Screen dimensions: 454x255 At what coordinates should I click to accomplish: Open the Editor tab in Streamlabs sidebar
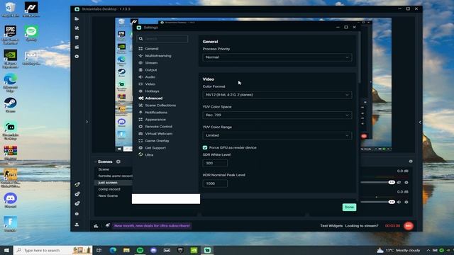[x=77, y=19]
